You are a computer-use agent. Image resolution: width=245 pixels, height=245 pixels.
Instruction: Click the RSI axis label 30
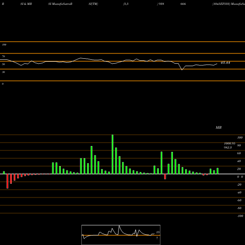[3, 72]
